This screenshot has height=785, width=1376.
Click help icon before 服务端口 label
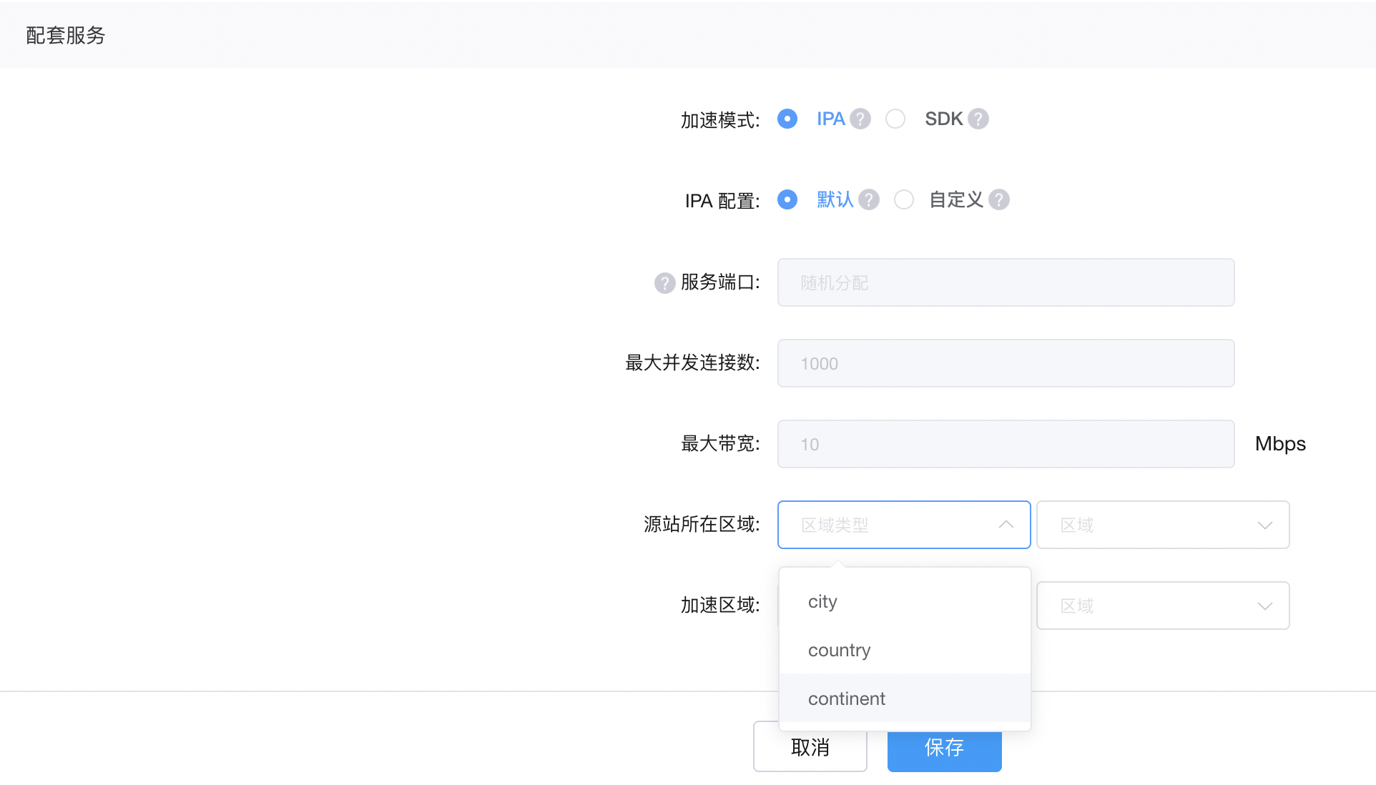[664, 283]
